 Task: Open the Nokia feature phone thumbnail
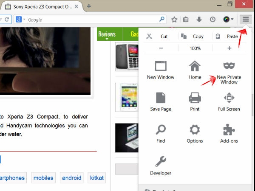(127, 57)
